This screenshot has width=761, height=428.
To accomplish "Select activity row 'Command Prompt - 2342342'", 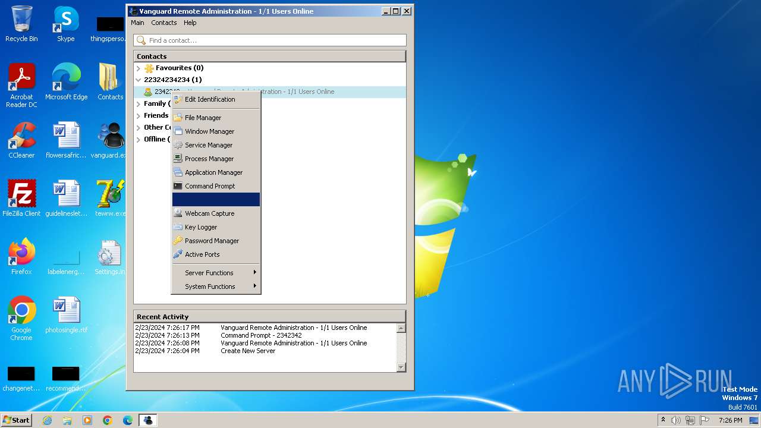I will click(x=265, y=335).
